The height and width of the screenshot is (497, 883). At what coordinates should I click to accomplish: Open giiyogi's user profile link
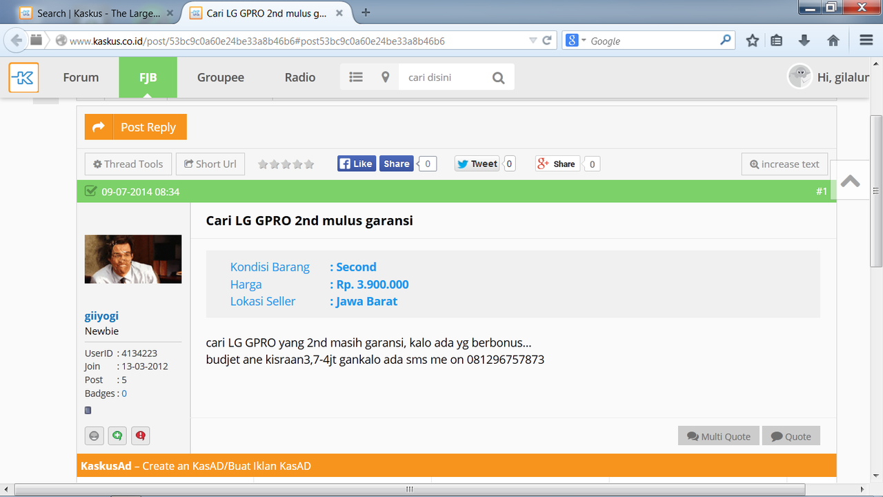[101, 315]
